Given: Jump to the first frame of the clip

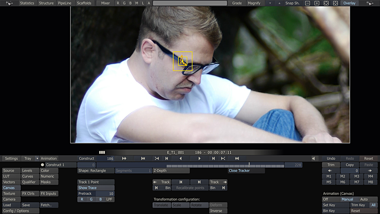Looking at the screenshot, I should 143,158.
